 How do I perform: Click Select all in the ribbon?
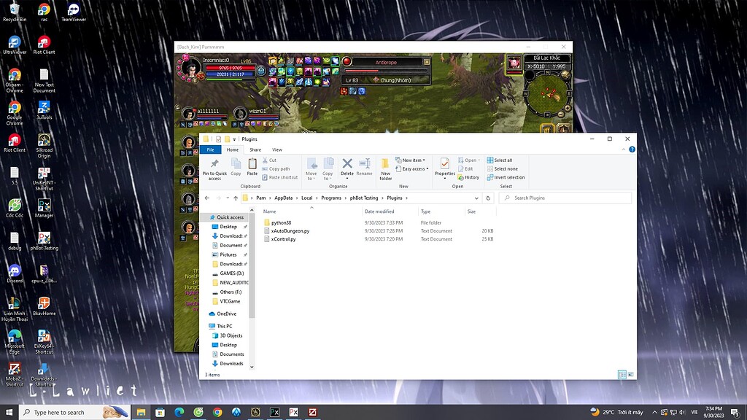[x=503, y=160]
